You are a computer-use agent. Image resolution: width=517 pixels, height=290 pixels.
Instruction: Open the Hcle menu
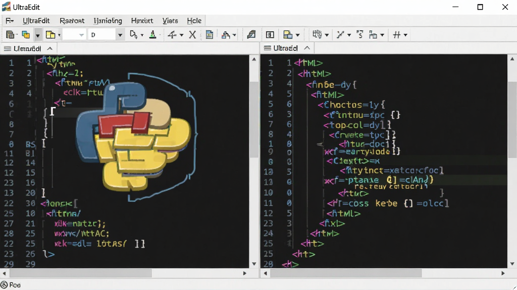tap(194, 21)
